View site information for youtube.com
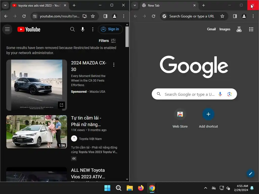Screen dimensions: 259x194 35,16
